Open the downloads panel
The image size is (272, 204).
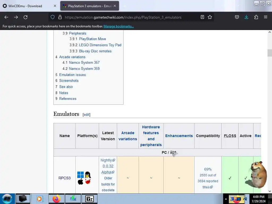pos(246,17)
